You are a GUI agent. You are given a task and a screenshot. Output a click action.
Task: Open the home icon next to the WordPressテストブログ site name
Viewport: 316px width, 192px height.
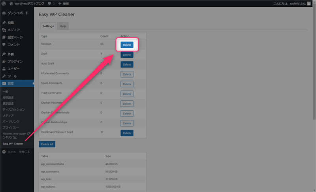point(11,4)
